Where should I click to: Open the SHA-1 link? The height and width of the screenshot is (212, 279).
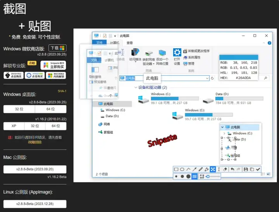tap(62, 91)
